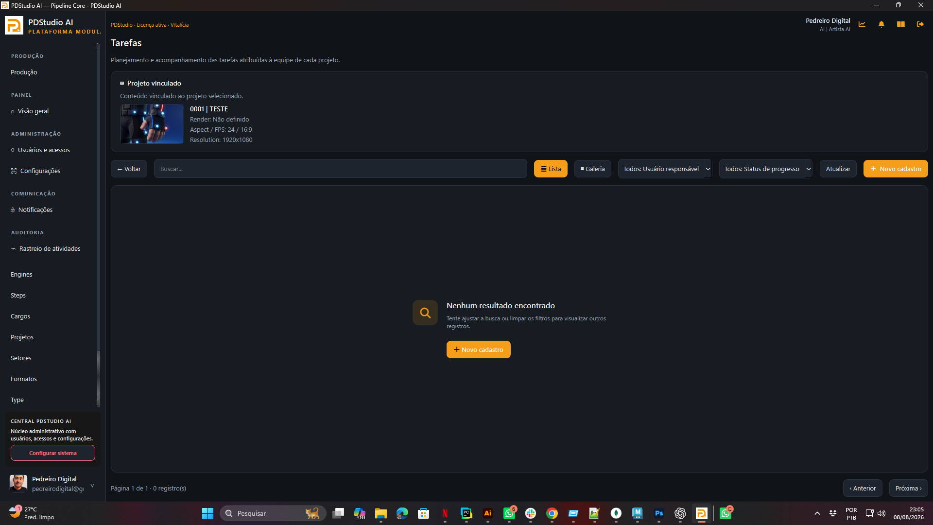
Task: Open Rastreio de atividades in sidebar
Action: (x=46, y=248)
